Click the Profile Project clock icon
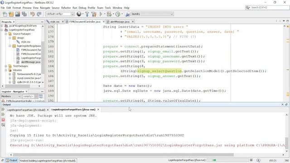Image resolution: width=290 pixels, height=163 pixels. pyautogui.click(x=118, y=14)
